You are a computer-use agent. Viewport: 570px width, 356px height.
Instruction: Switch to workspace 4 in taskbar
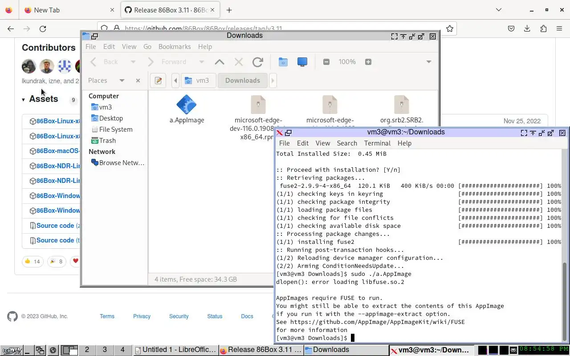(x=122, y=350)
